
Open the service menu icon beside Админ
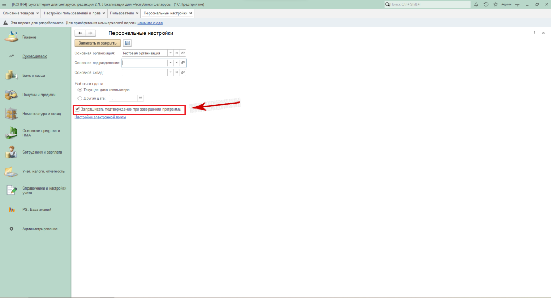518,4
